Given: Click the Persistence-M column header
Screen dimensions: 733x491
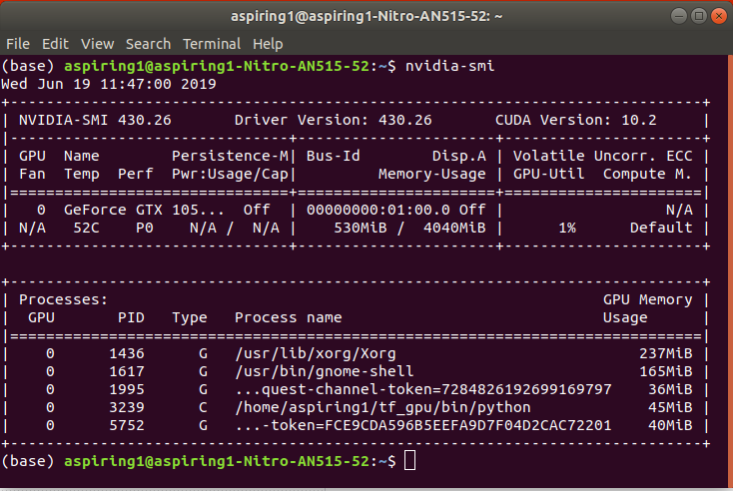Looking at the screenshot, I should click(230, 156).
